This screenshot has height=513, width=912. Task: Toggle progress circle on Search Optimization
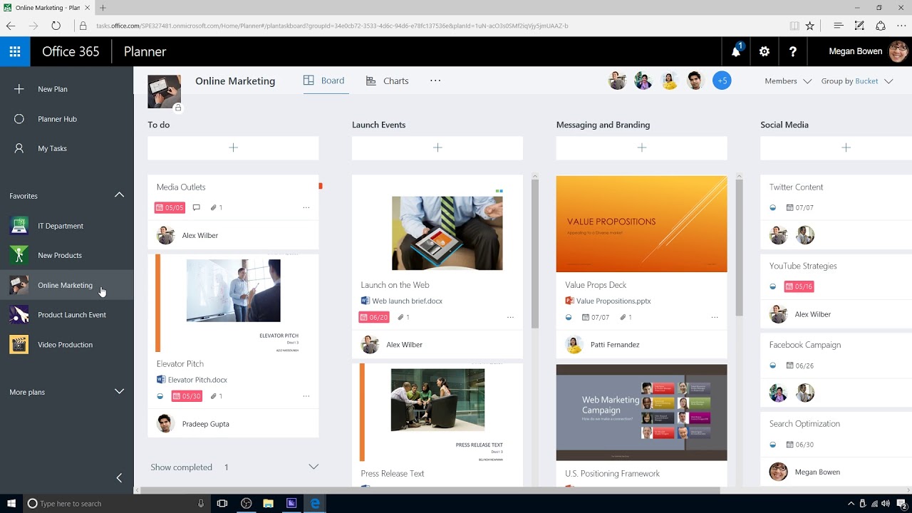pyautogui.click(x=773, y=445)
